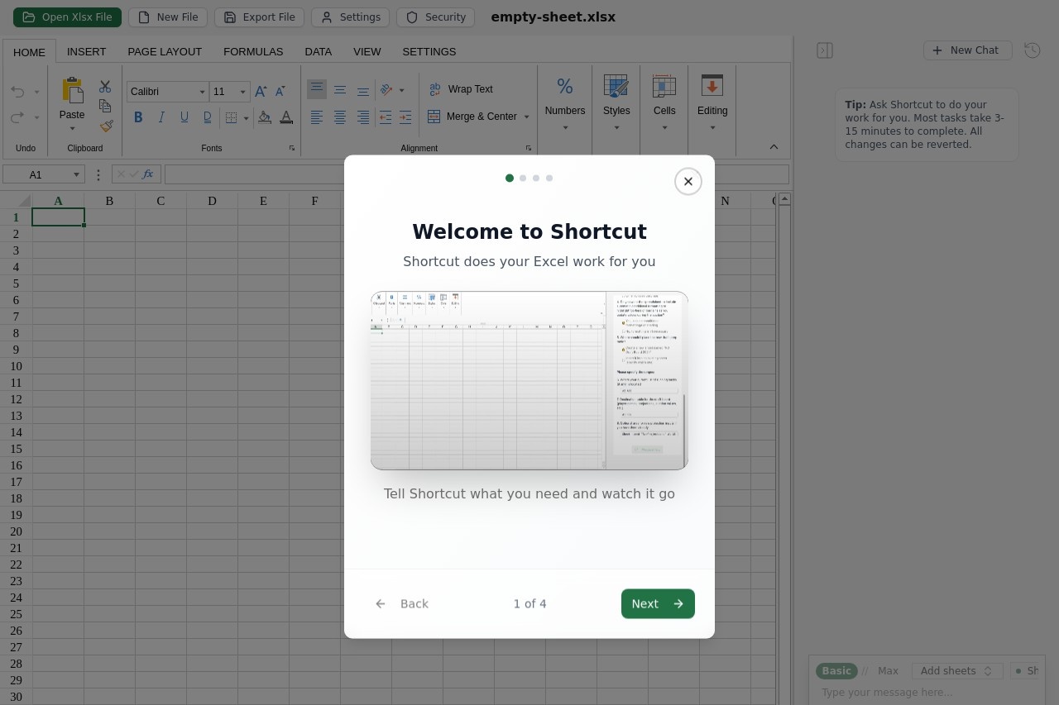
Task: Open the Security options
Action: pos(436,17)
